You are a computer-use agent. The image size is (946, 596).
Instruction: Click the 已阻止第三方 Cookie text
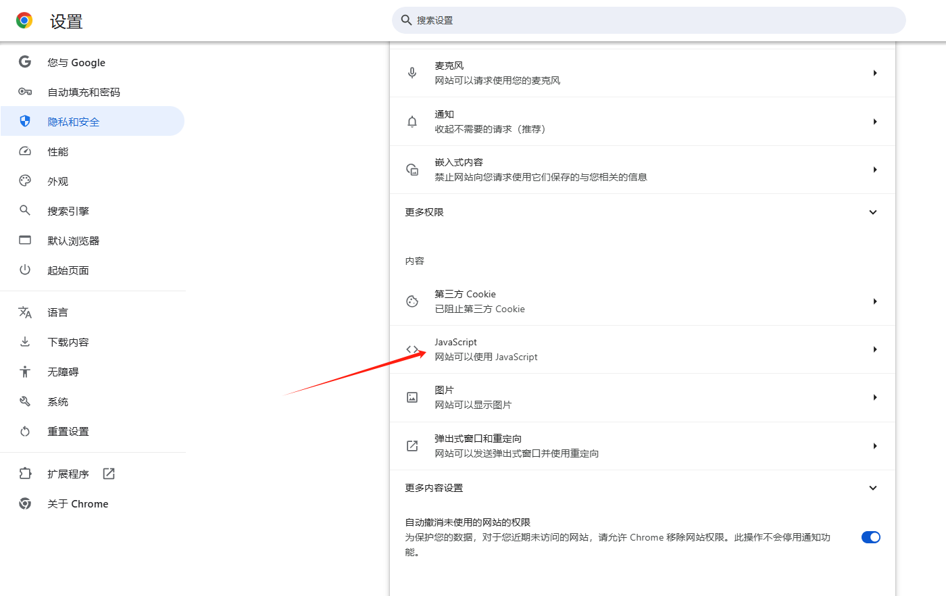pos(480,309)
